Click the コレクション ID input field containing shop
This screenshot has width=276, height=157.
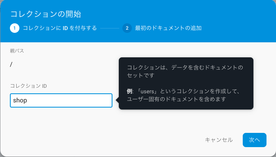tap(61, 100)
